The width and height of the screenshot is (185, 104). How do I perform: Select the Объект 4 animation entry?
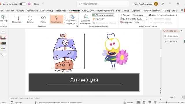pyautogui.click(x=173, y=42)
